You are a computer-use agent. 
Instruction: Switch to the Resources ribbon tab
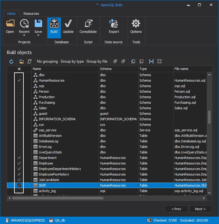click(x=31, y=14)
